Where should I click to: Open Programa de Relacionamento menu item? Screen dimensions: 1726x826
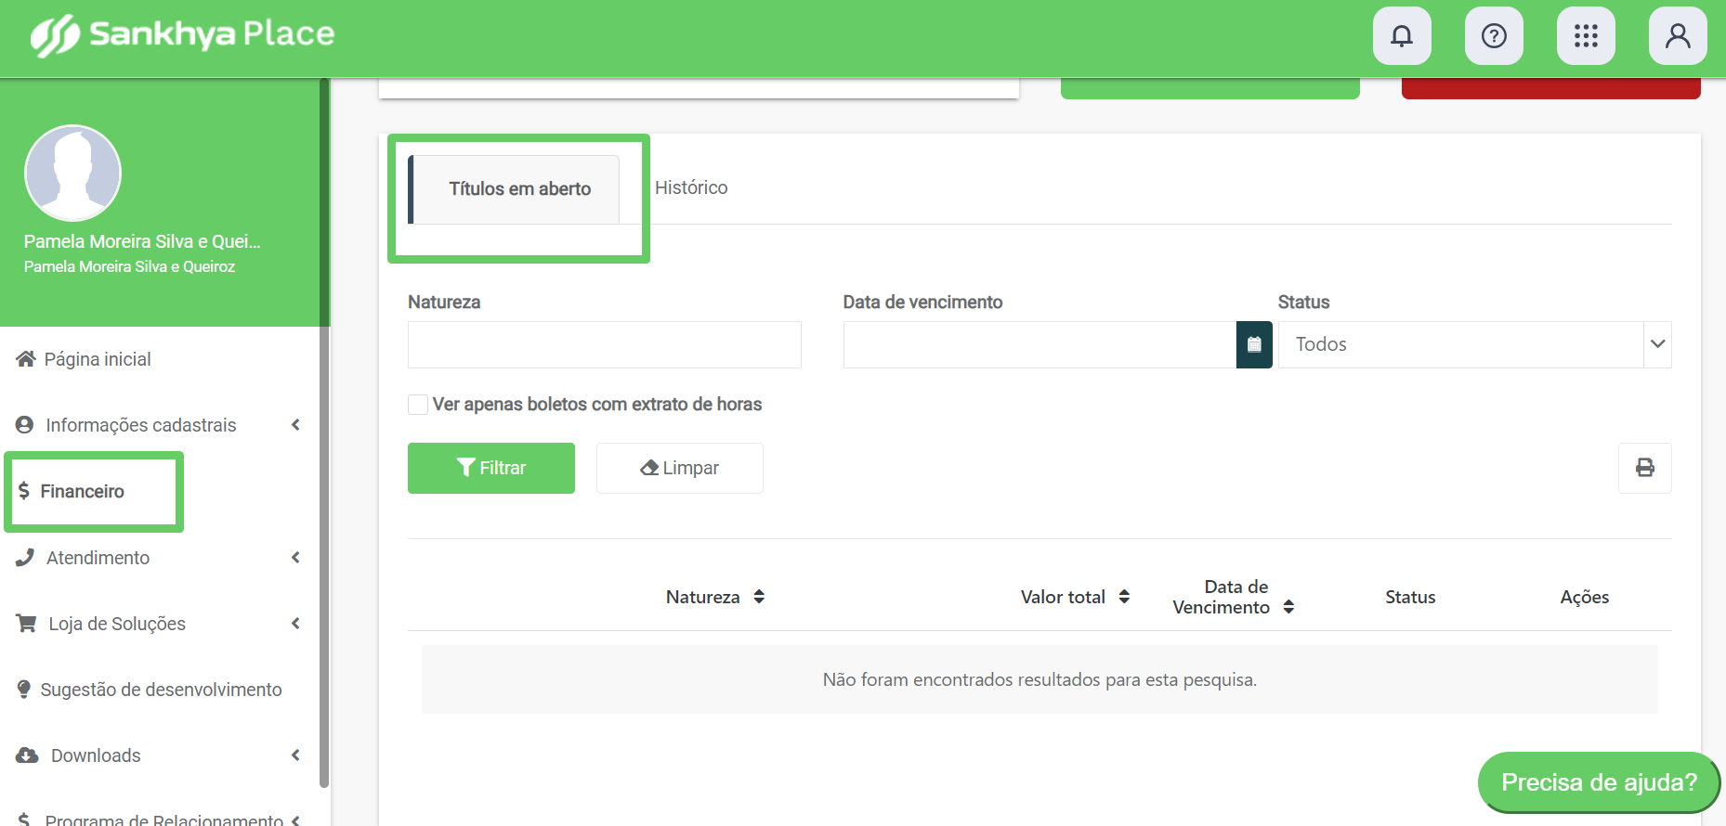tap(163, 820)
